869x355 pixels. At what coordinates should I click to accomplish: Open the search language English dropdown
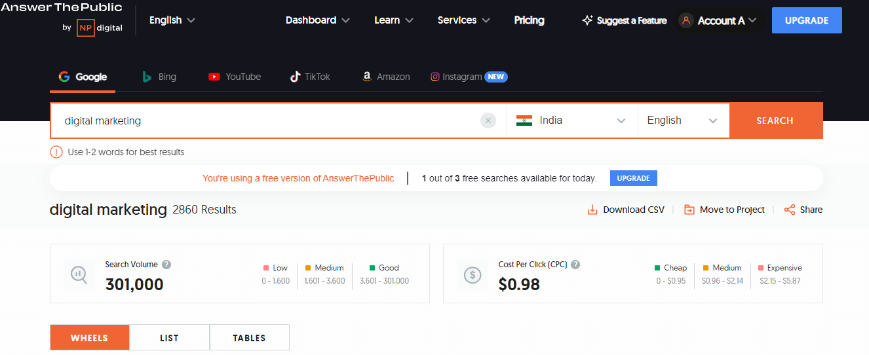(x=684, y=121)
